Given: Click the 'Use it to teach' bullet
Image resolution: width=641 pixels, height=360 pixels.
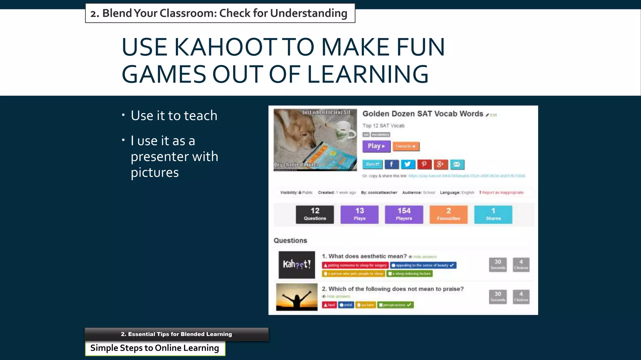Looking at the screenshot, I should tap(174, 116).
